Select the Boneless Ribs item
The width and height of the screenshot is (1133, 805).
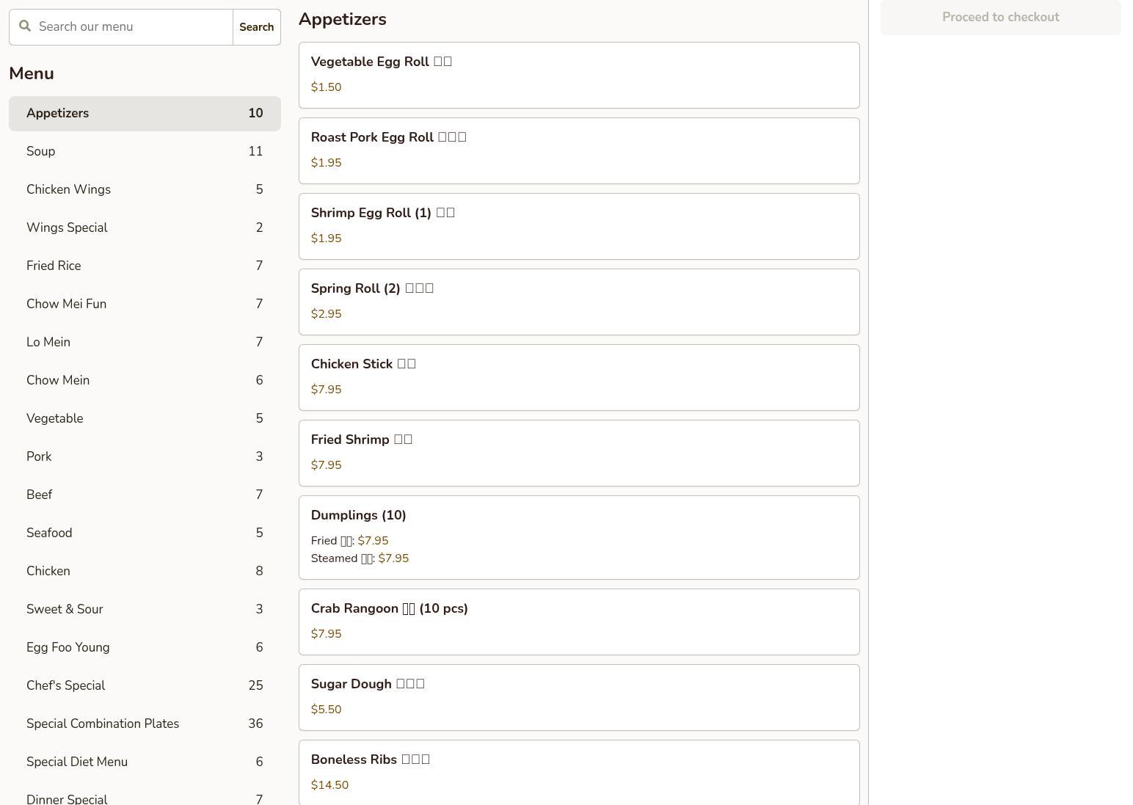pos(579,773)
